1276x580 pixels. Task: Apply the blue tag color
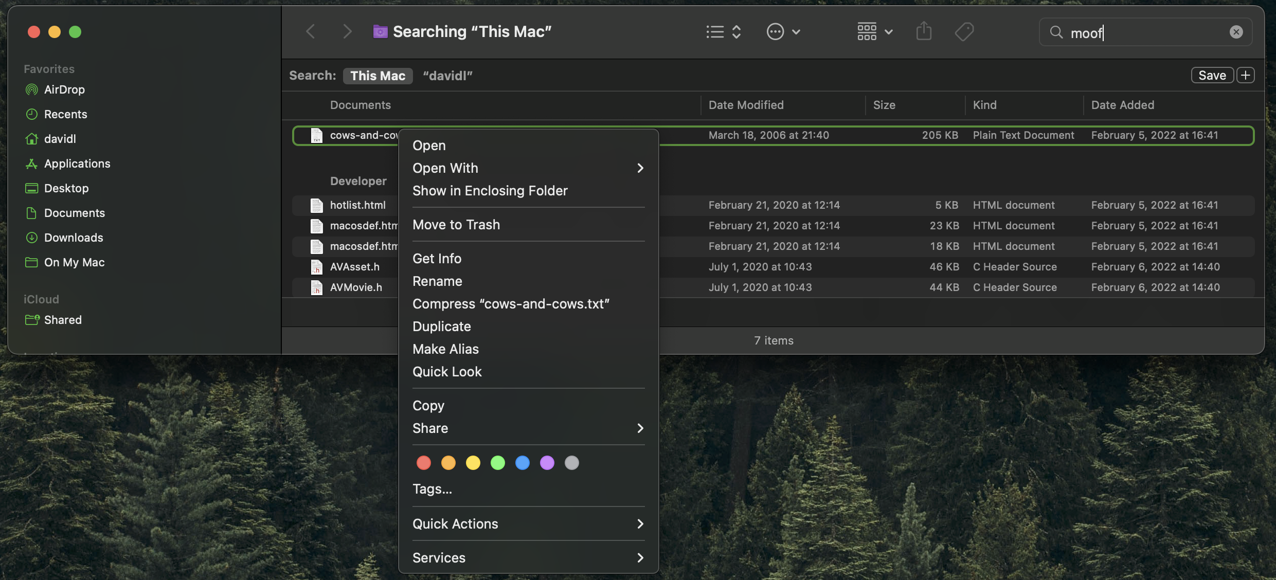pyautogui.click(x=522, y=463)
